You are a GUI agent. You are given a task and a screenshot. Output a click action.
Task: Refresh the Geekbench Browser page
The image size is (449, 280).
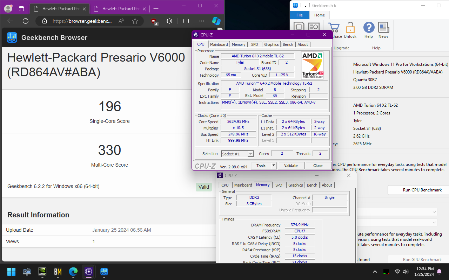point(26,21)
